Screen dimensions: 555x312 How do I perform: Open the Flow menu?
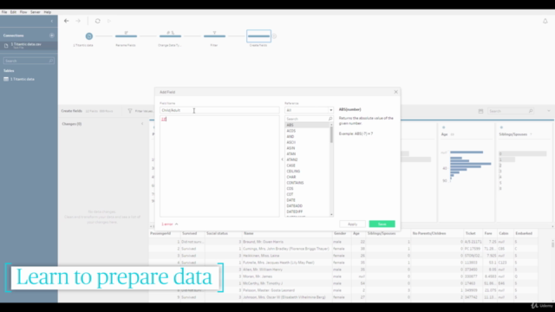23,12
